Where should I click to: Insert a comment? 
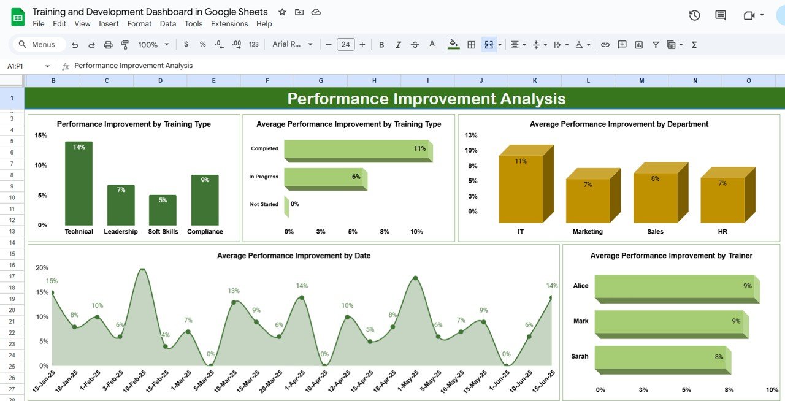pos(622,45)
